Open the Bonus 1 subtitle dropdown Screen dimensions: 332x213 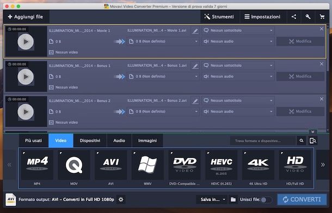pos(238,66)
